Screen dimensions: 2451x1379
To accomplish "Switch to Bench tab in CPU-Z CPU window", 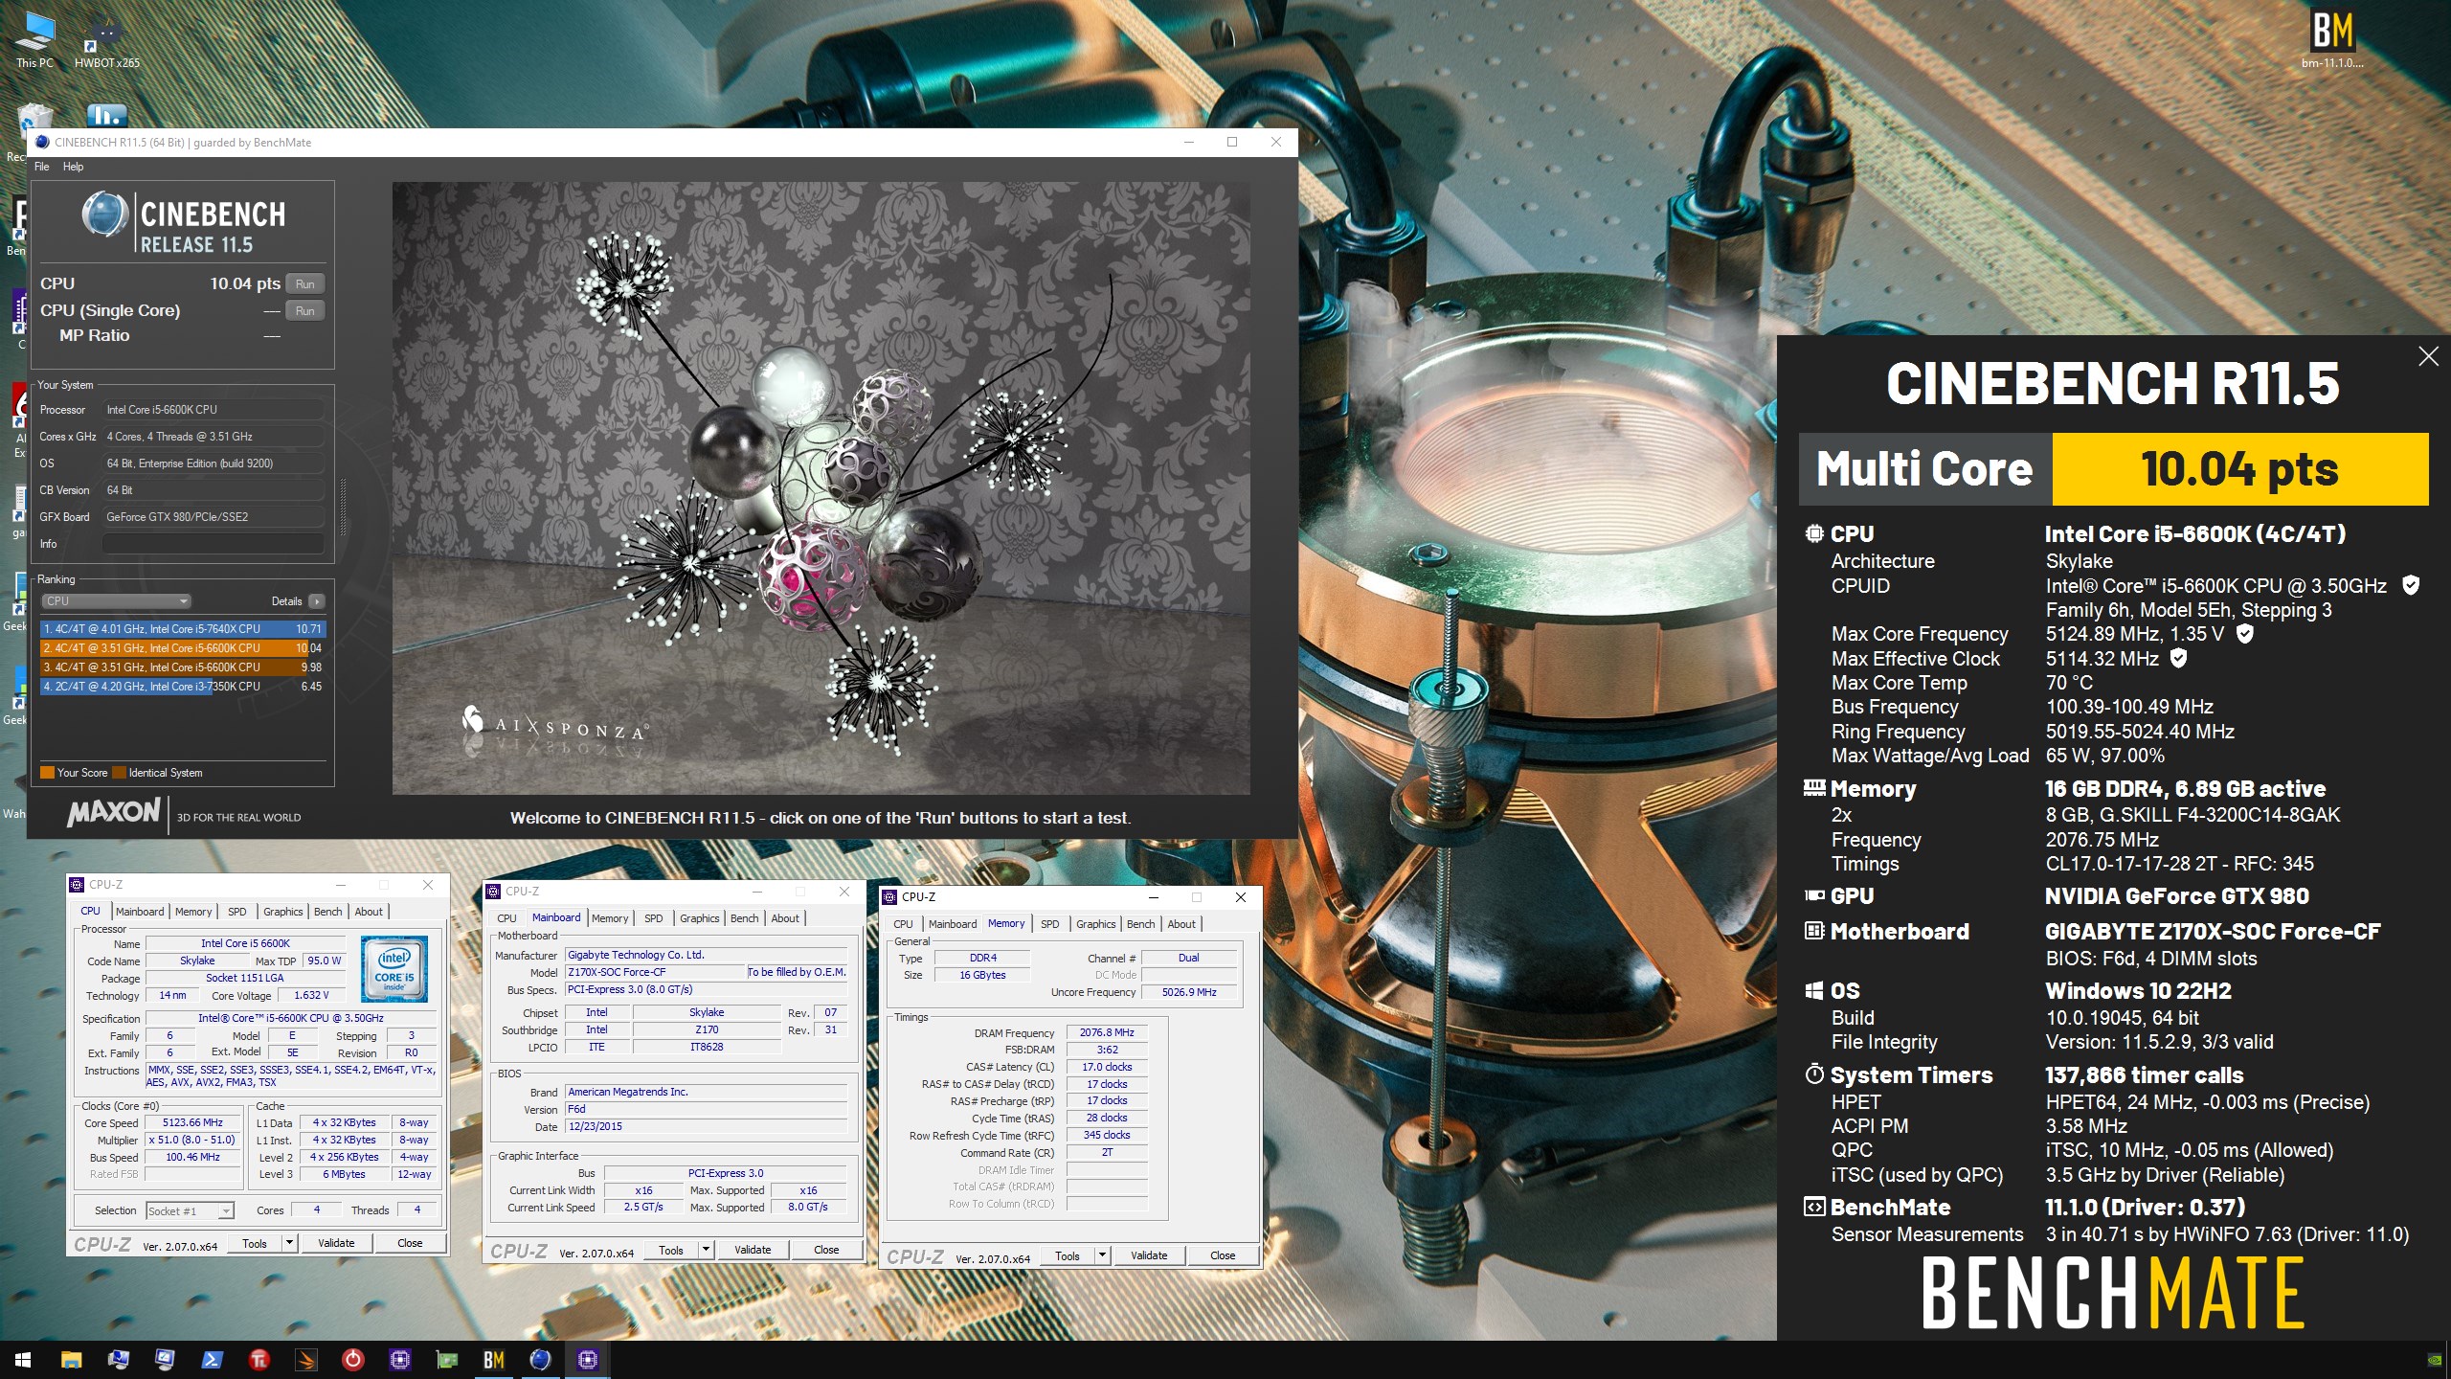I will tap(327, 912).
